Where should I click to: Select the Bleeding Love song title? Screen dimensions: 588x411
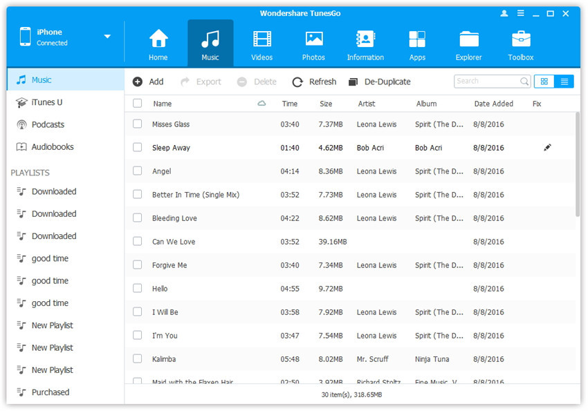point(174,218)
